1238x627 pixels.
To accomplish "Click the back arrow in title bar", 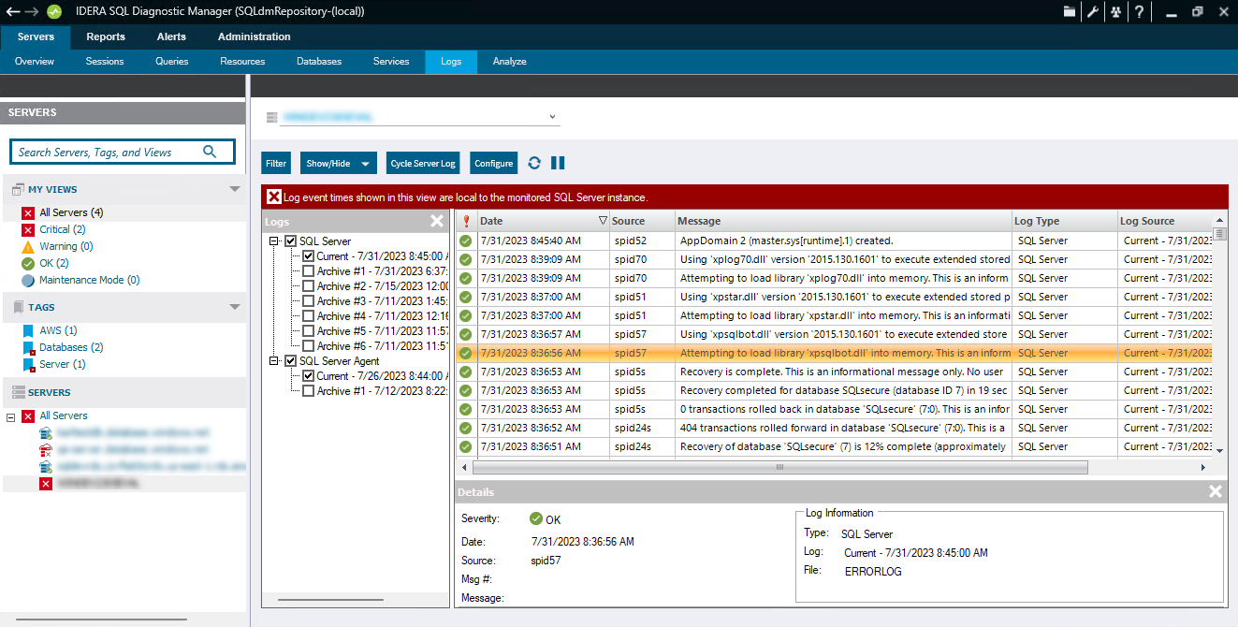I will click(x=12, y=11).
